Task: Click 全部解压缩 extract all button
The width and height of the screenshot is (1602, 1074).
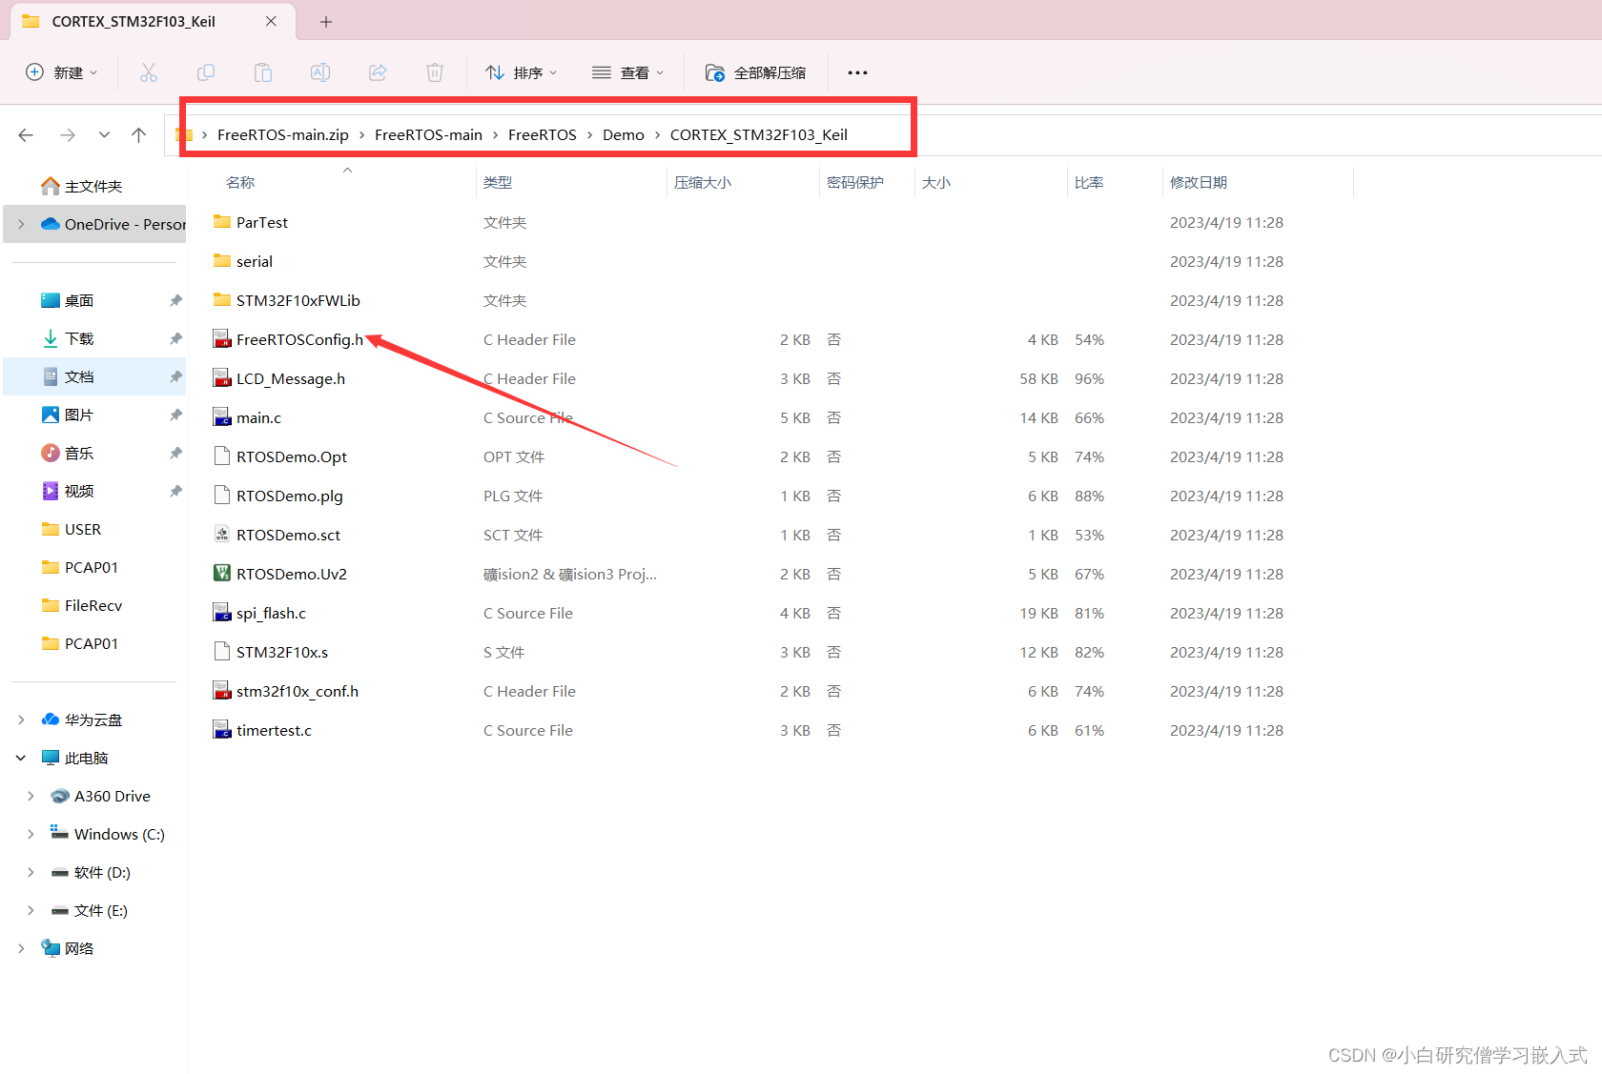Action: 755,72
